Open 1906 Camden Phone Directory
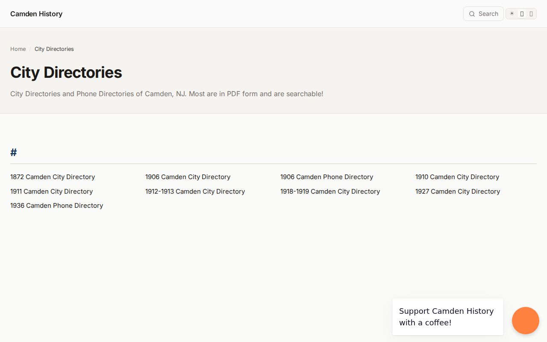 (x=326, y=177)
